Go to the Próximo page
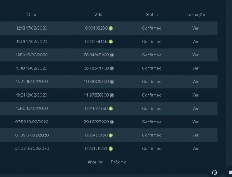 119,162
